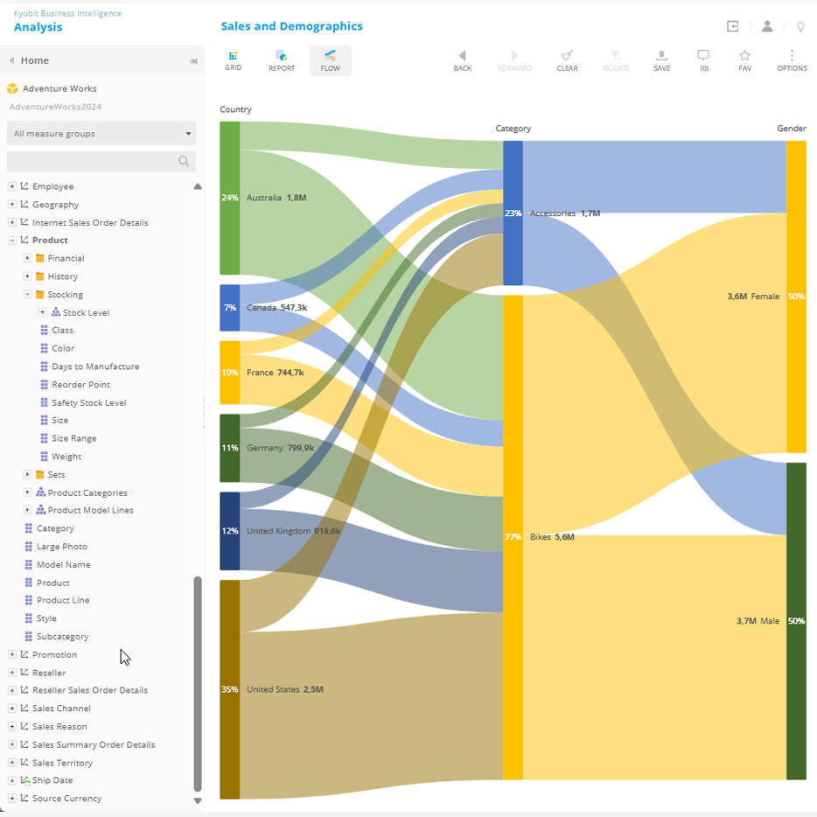Click the Australia green node bar
This screenshot has height=817, width=817.
pos(229,198)
